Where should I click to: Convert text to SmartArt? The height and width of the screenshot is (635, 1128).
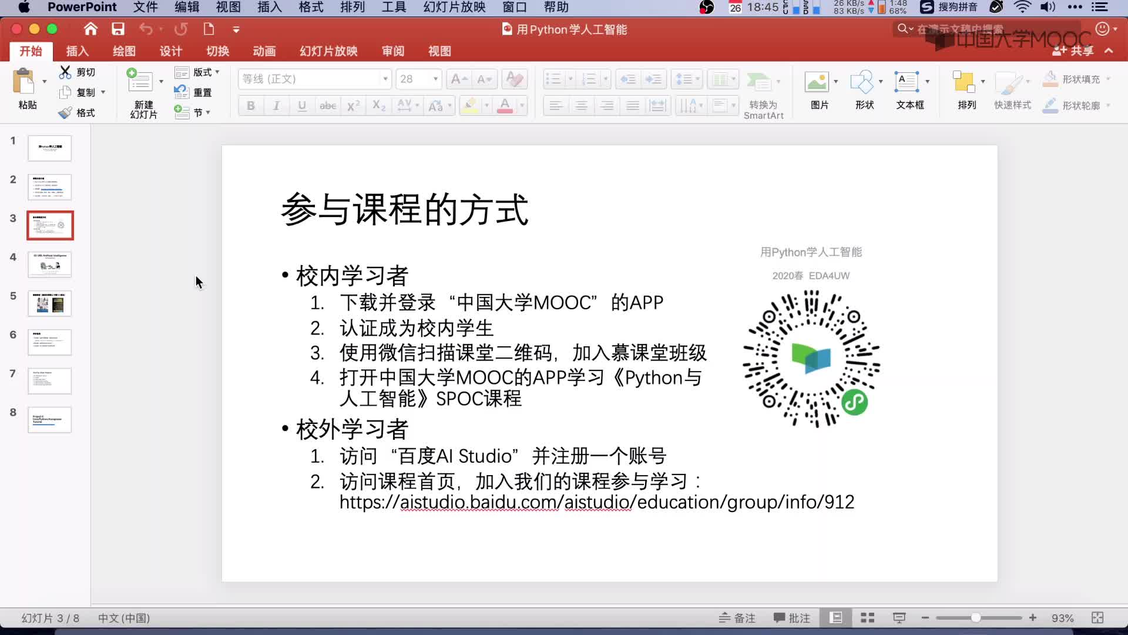click(x=763, y=95)
